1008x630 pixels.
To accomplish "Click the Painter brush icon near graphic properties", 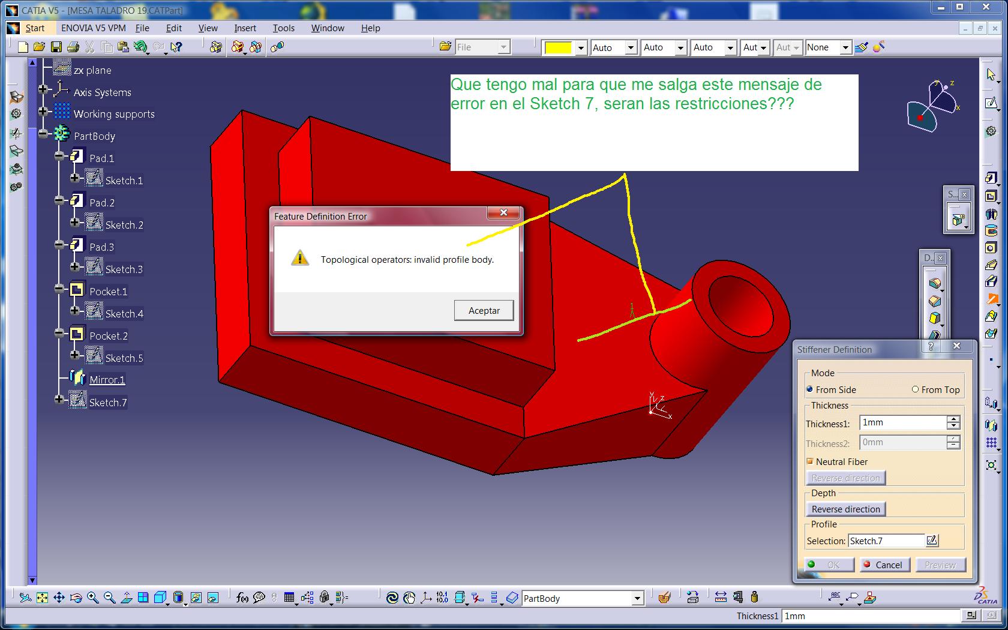I will pos(862,47).
